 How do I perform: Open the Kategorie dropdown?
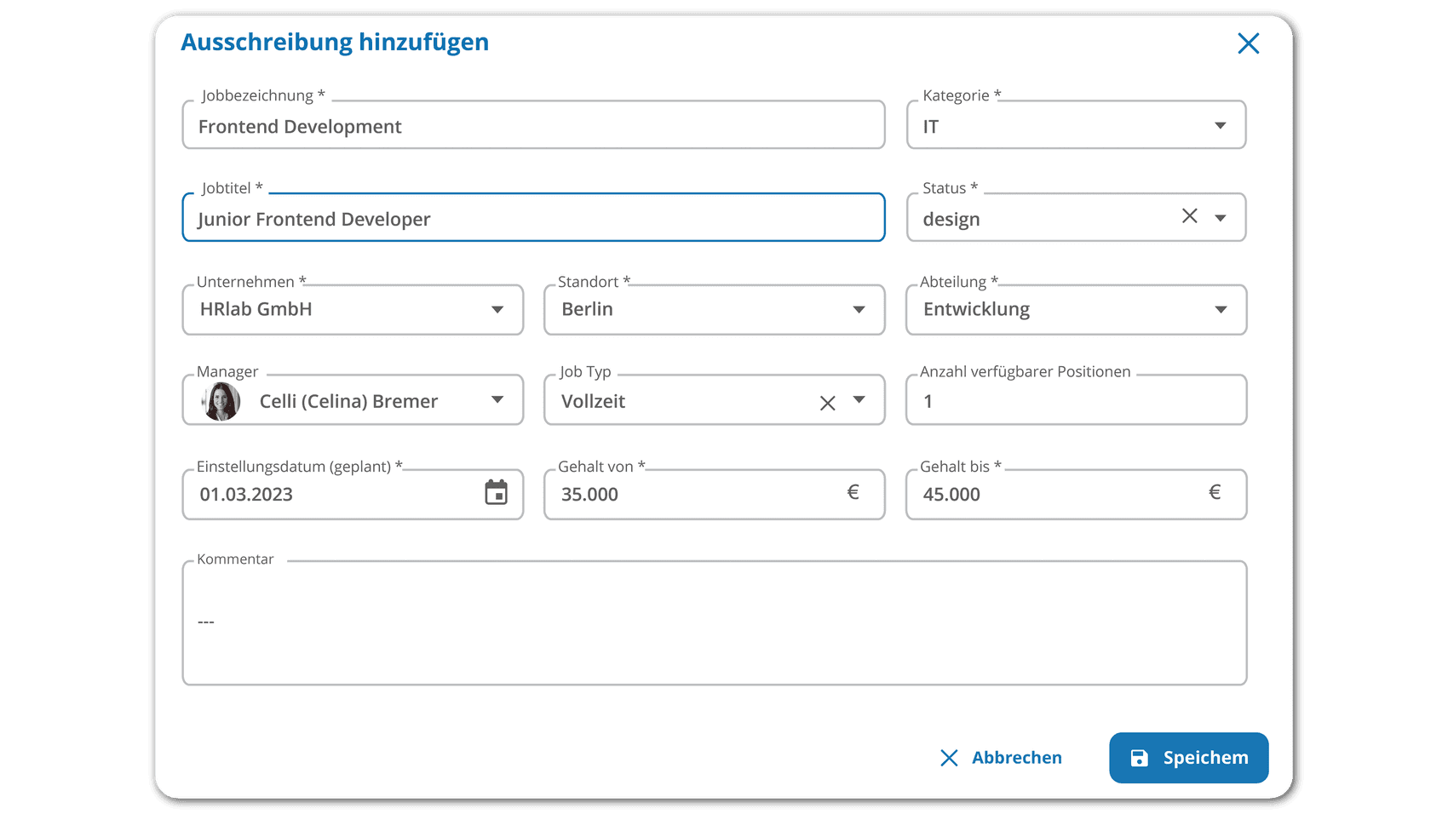pos(1221,124)
